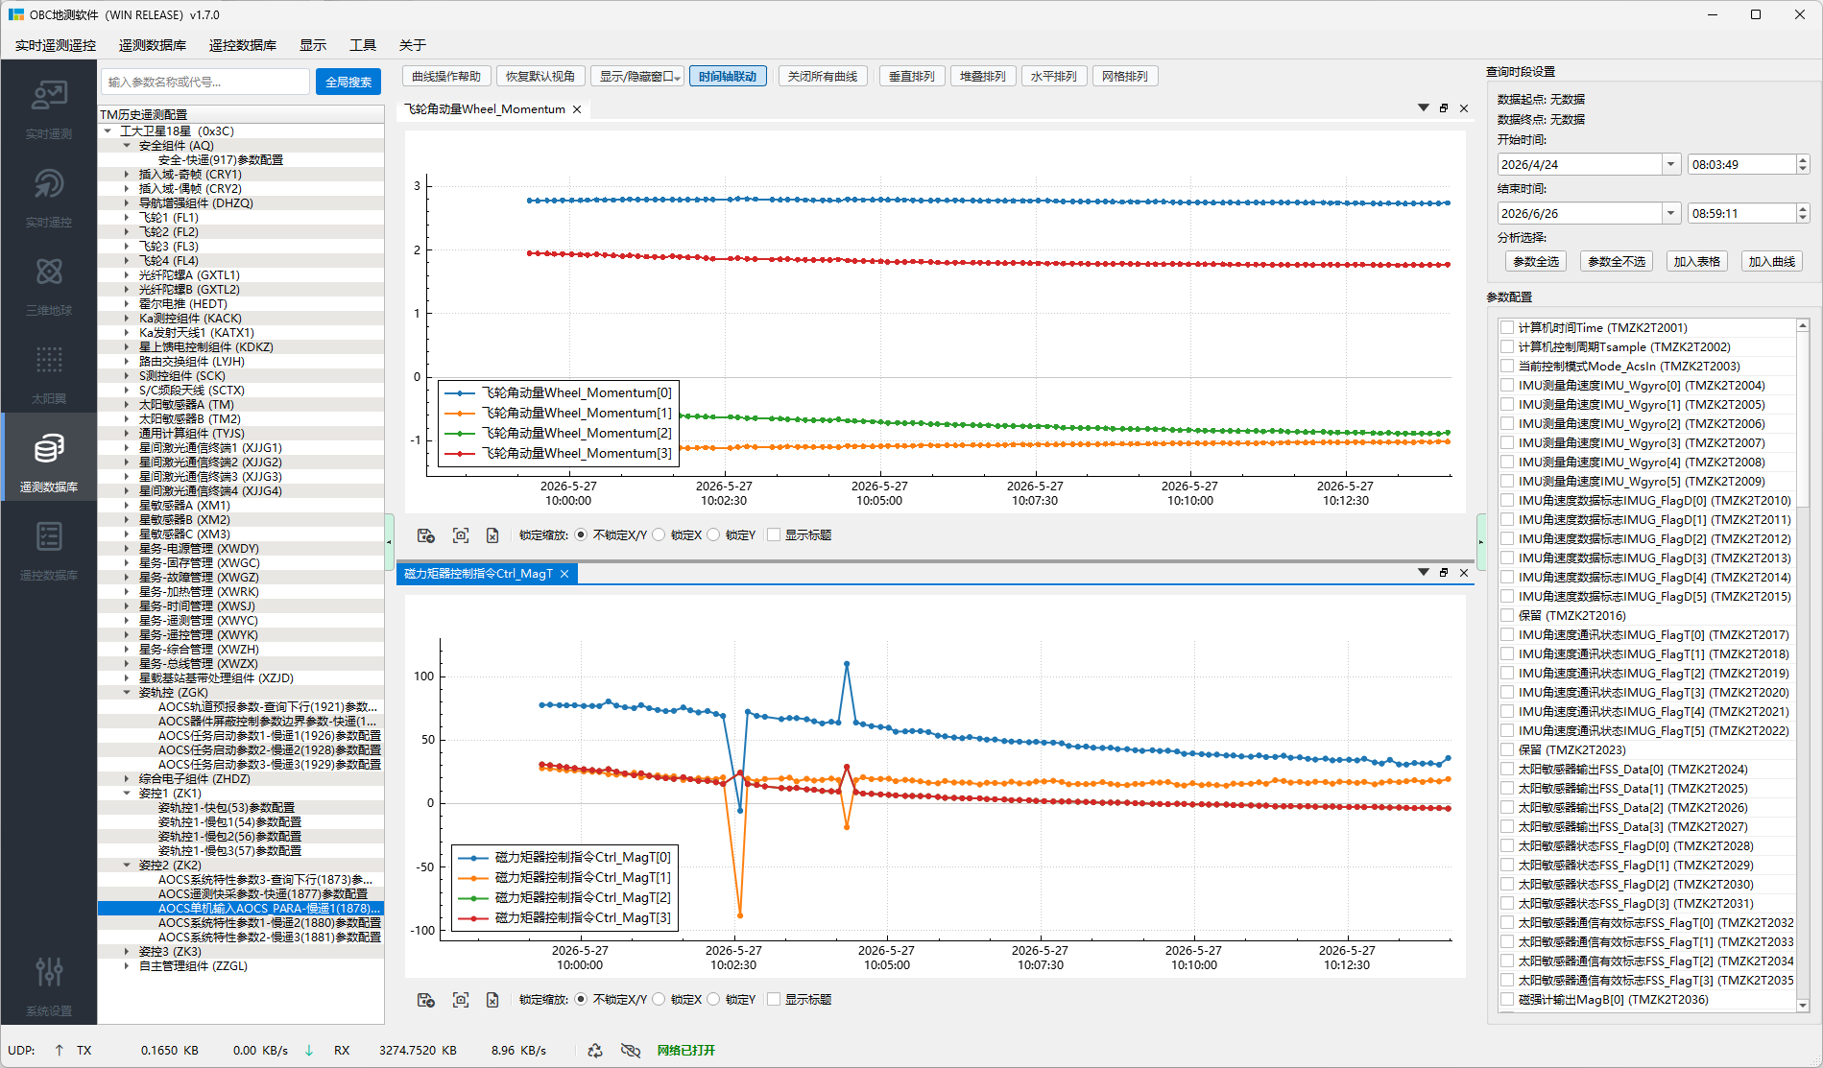Open the 开始时间 date dropdown
The height and width of the screenshot is (1068, 1823).
tap(1670, 164)
